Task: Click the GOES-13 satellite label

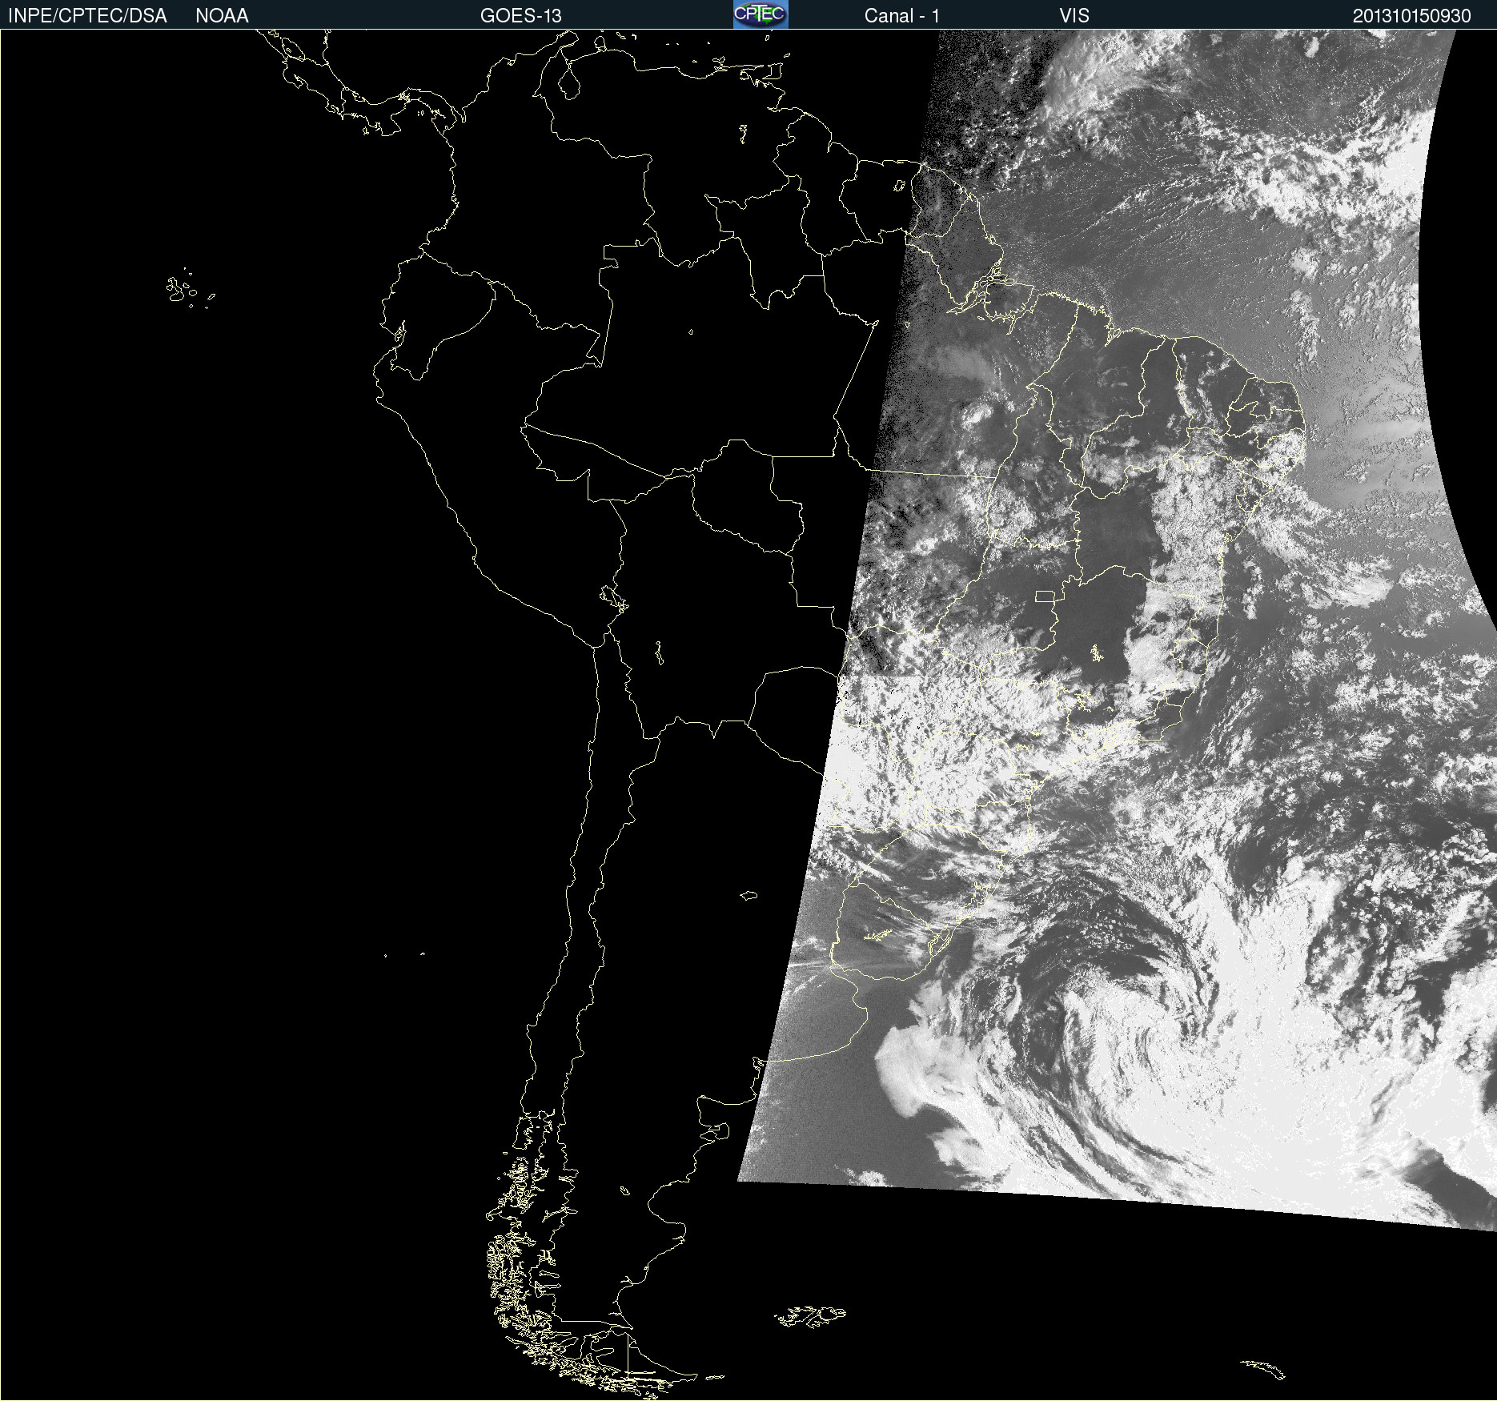Action: click(x=521, y=16)
